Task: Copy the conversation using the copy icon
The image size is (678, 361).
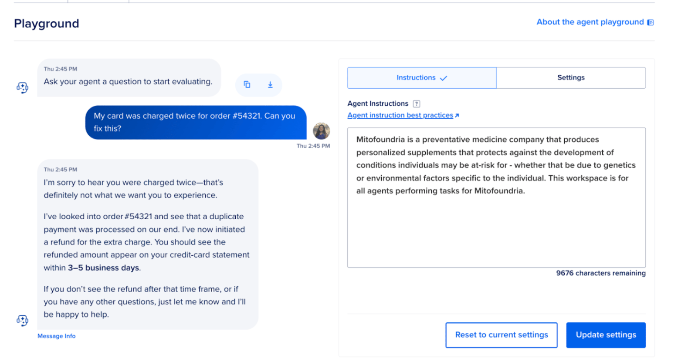Action: [247, 85]
